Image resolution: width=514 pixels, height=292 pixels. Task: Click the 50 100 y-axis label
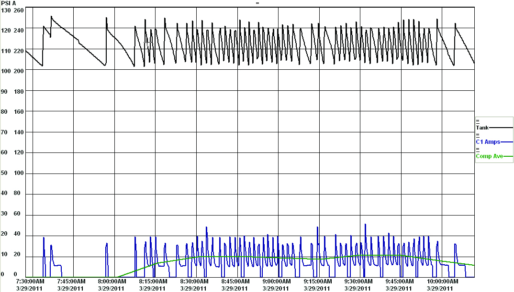(x=12, y=173)
